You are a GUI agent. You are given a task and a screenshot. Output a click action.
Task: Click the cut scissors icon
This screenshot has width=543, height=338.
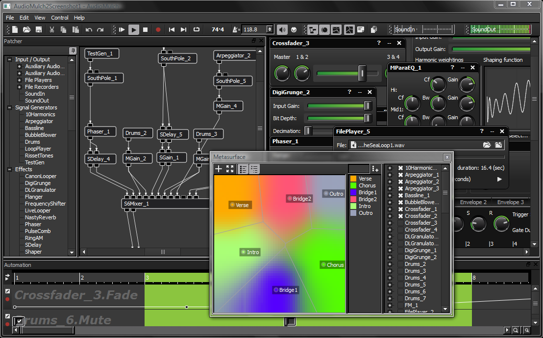click(x=52, y=30)
